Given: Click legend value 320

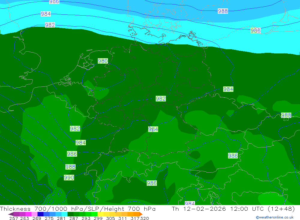Looking at the screenshot, I should click(145, 218).
